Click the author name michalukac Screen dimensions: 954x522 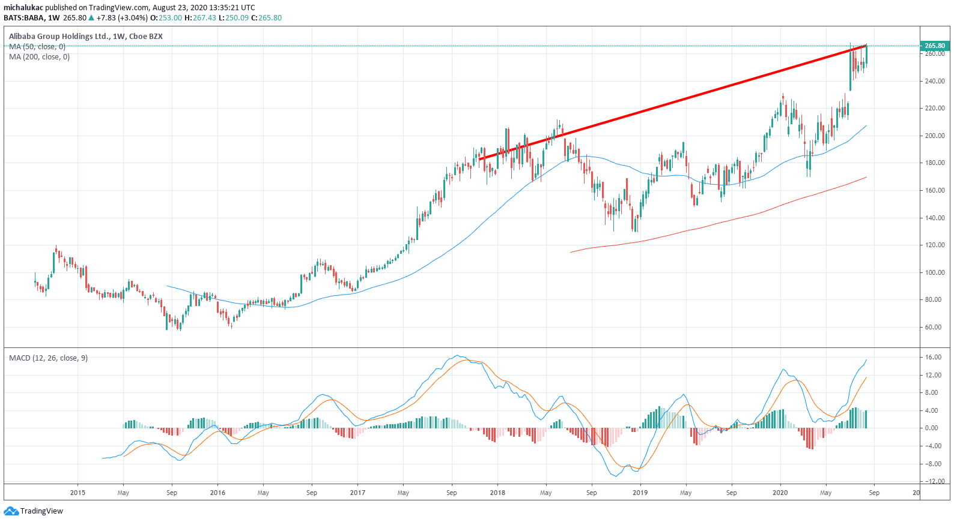pos(23,8)
